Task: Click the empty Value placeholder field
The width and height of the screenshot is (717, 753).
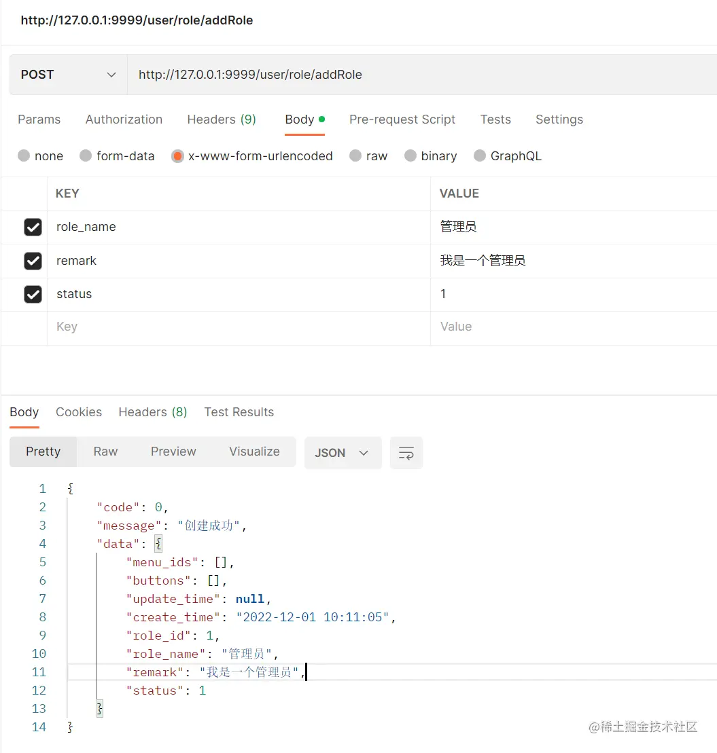Action: tap(574, 327)
